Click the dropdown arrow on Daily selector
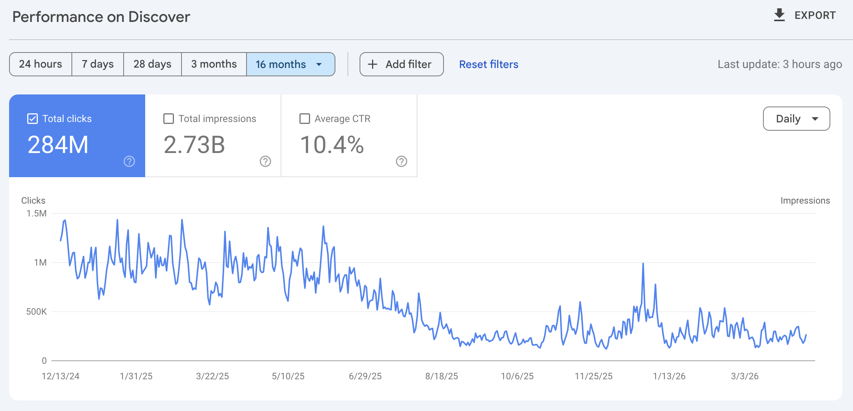 click(816, 119)
